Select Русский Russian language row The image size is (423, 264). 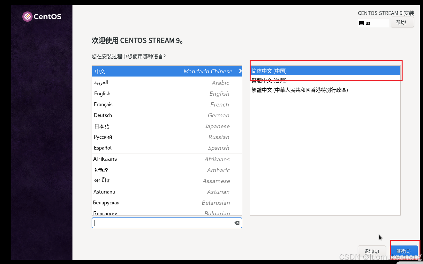click(x=167, y=137)
